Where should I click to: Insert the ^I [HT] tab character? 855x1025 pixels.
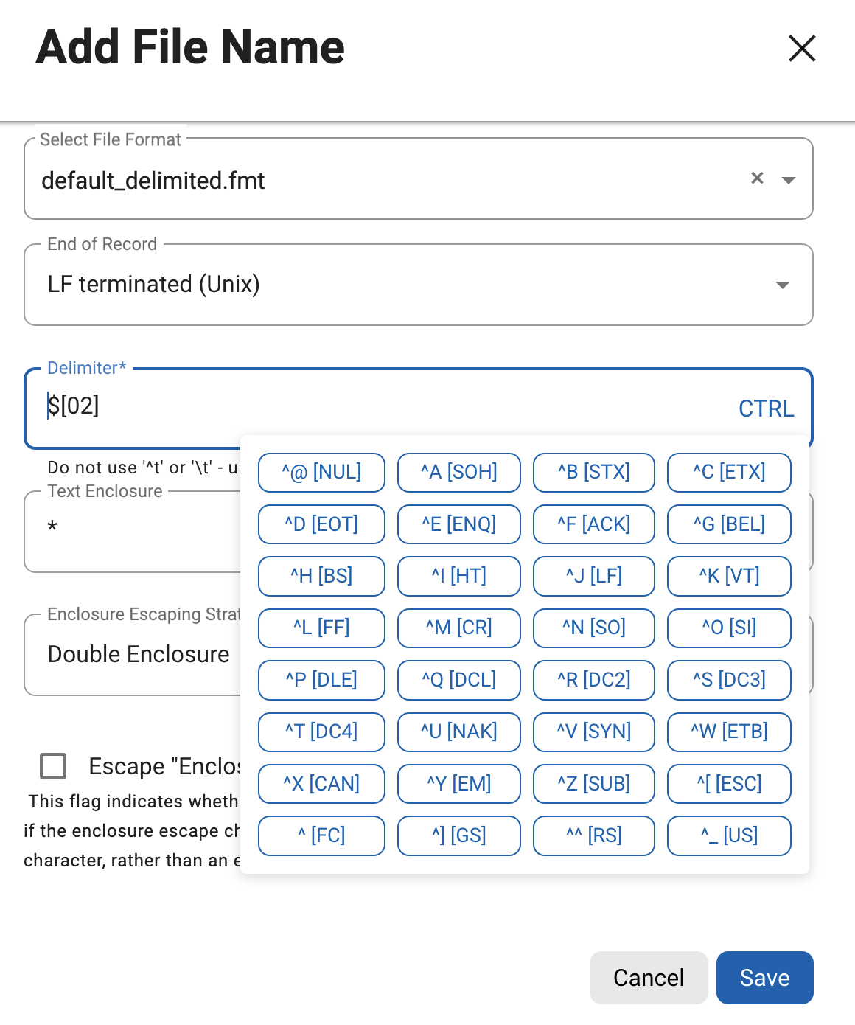(x=458, y=576)
